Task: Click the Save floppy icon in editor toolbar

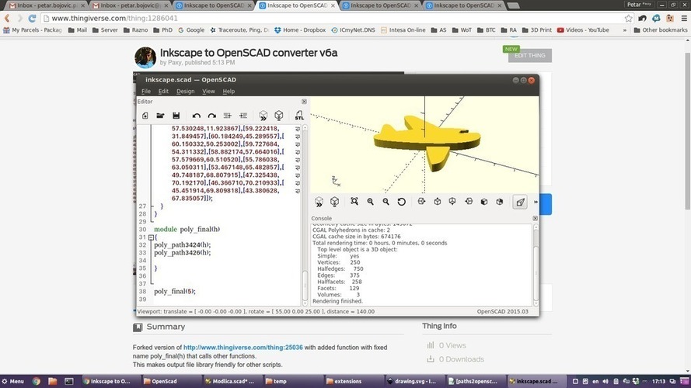Action: pyautogui.click(x=176, y=116)
